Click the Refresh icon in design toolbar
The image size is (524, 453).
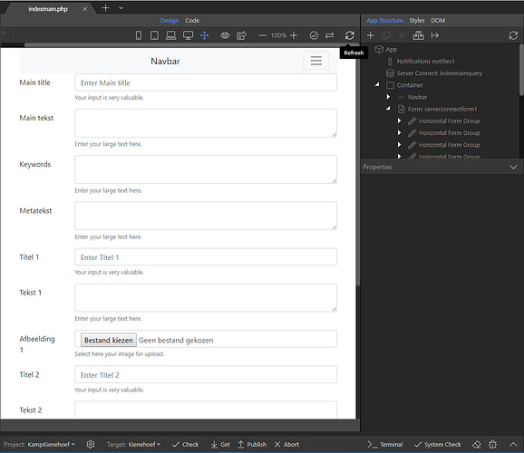click(350, 35)
